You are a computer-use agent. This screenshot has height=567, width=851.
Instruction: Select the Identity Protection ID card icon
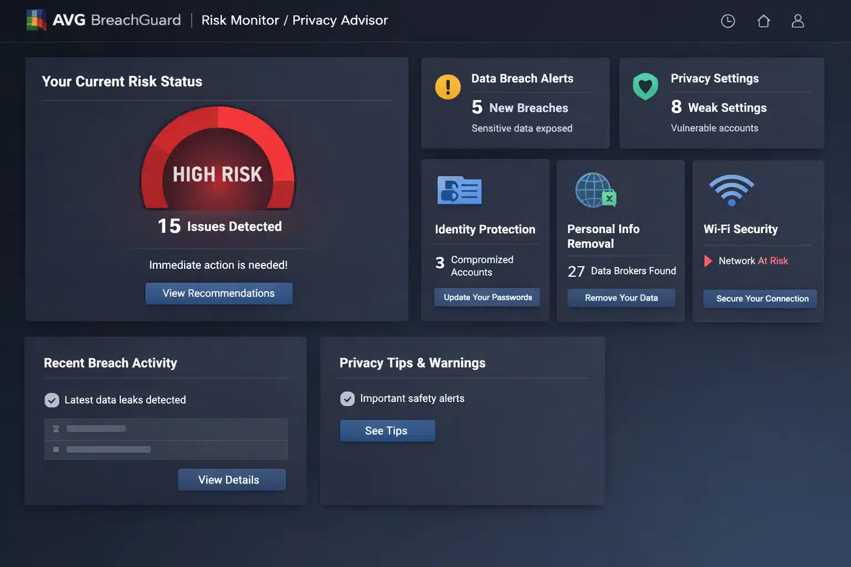[x=459, y=190]
